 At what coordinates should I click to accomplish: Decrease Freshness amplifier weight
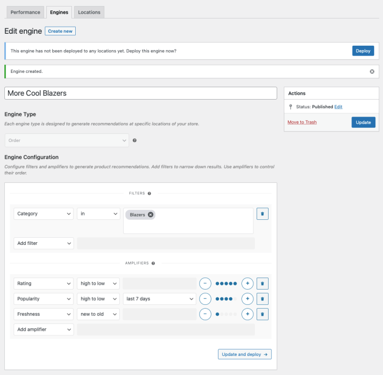205,314
